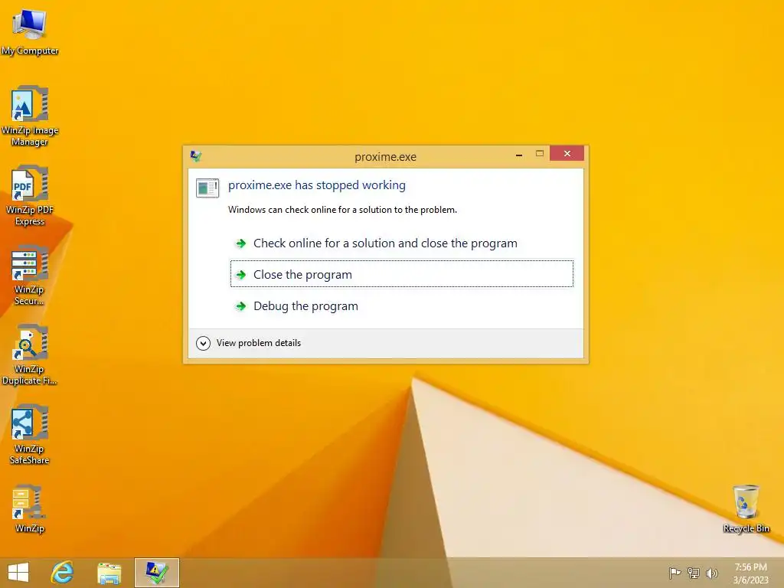Open File Explorer from the taskbar

point(109,573)
